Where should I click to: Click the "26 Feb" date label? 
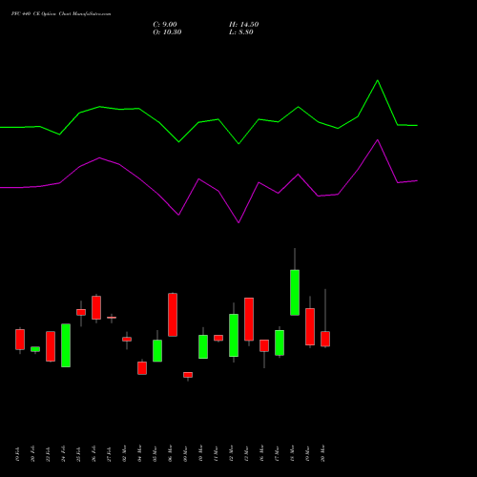(x=93, y=454)
